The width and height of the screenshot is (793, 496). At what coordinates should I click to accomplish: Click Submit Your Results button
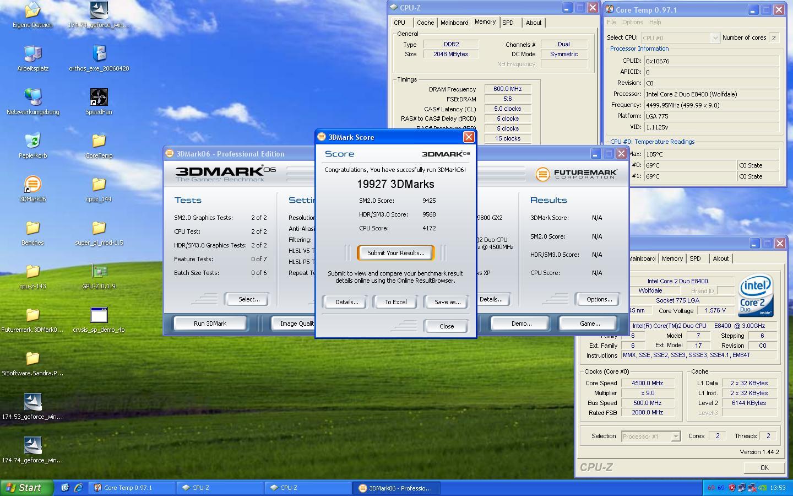(395, 253)
